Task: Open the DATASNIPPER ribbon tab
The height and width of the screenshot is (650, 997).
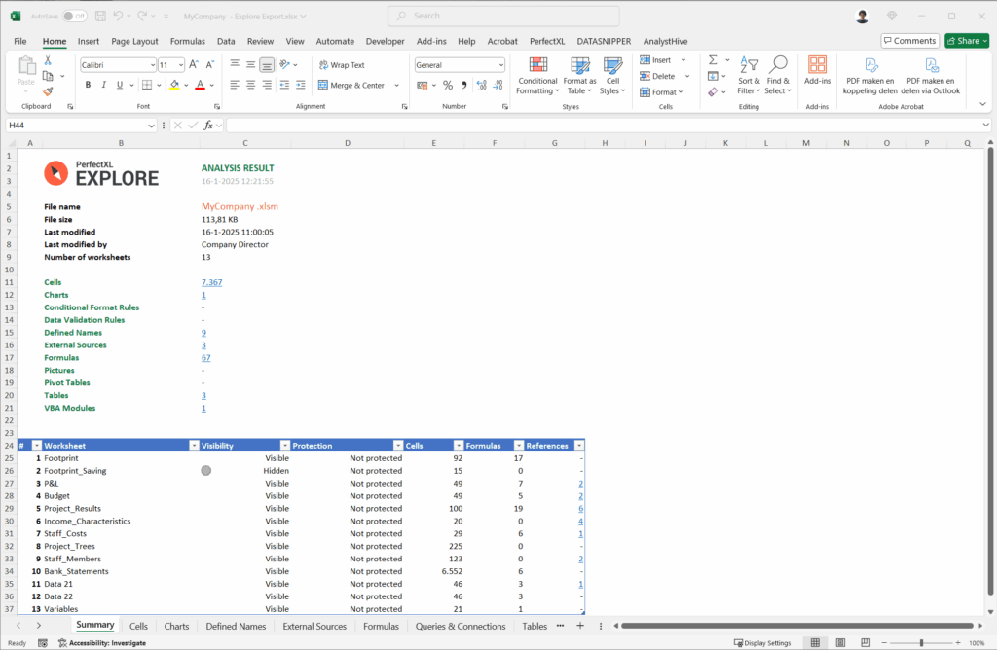Action: click(x=604, y=41)
